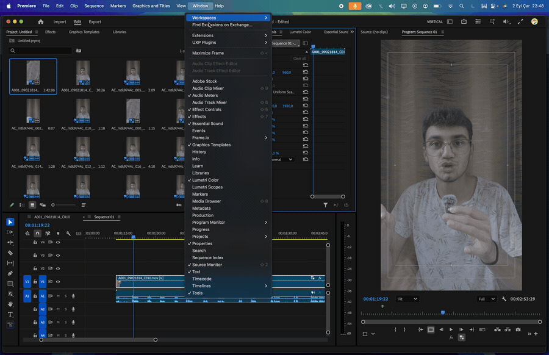Switch to Graphics Templates tab
549x355 pixels.
[x=84, y=32]
